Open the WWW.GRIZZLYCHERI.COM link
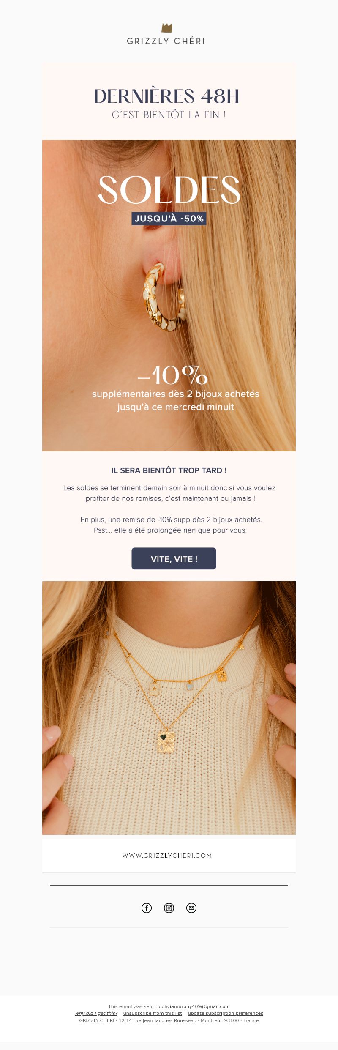The image size is (338, 1050). pyautogui.click(x=167, y=856)
